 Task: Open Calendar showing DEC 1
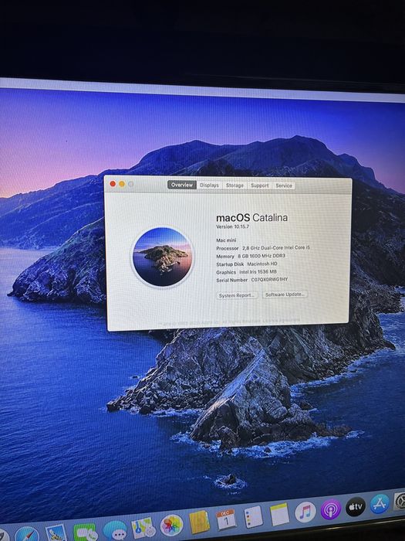pos(226,519)
